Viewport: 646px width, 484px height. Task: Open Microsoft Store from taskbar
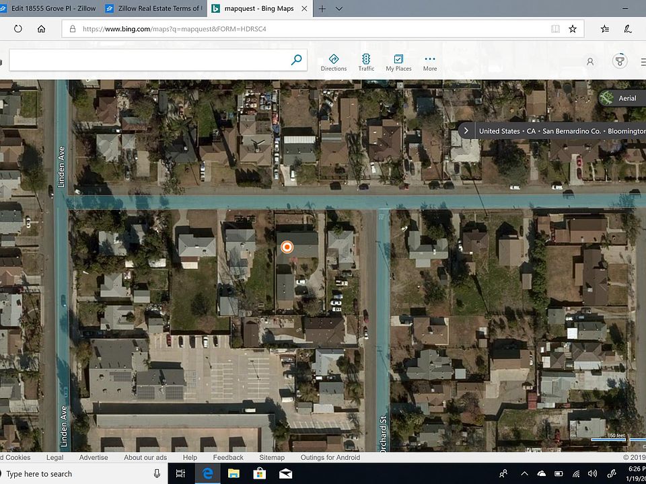(x=259, y=473)
